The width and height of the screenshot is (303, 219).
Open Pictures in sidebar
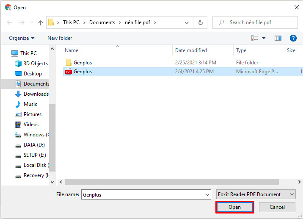(x=28, y=114)
